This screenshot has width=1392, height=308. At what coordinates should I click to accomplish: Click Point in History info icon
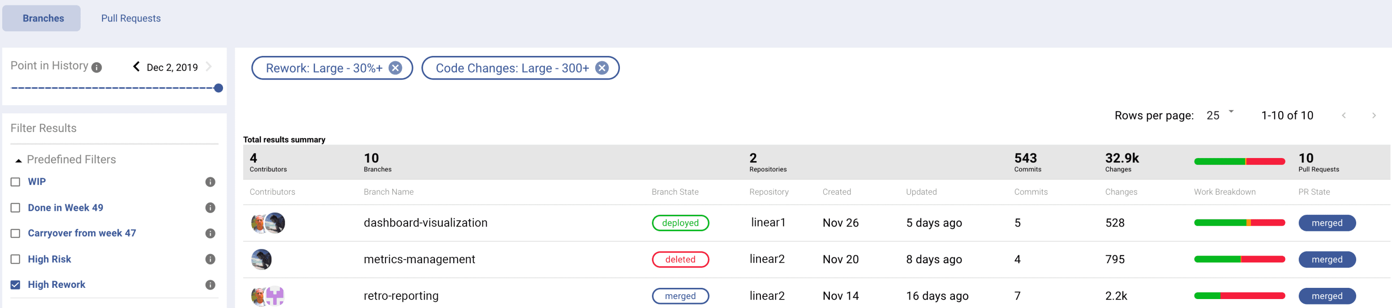point(97,68)
